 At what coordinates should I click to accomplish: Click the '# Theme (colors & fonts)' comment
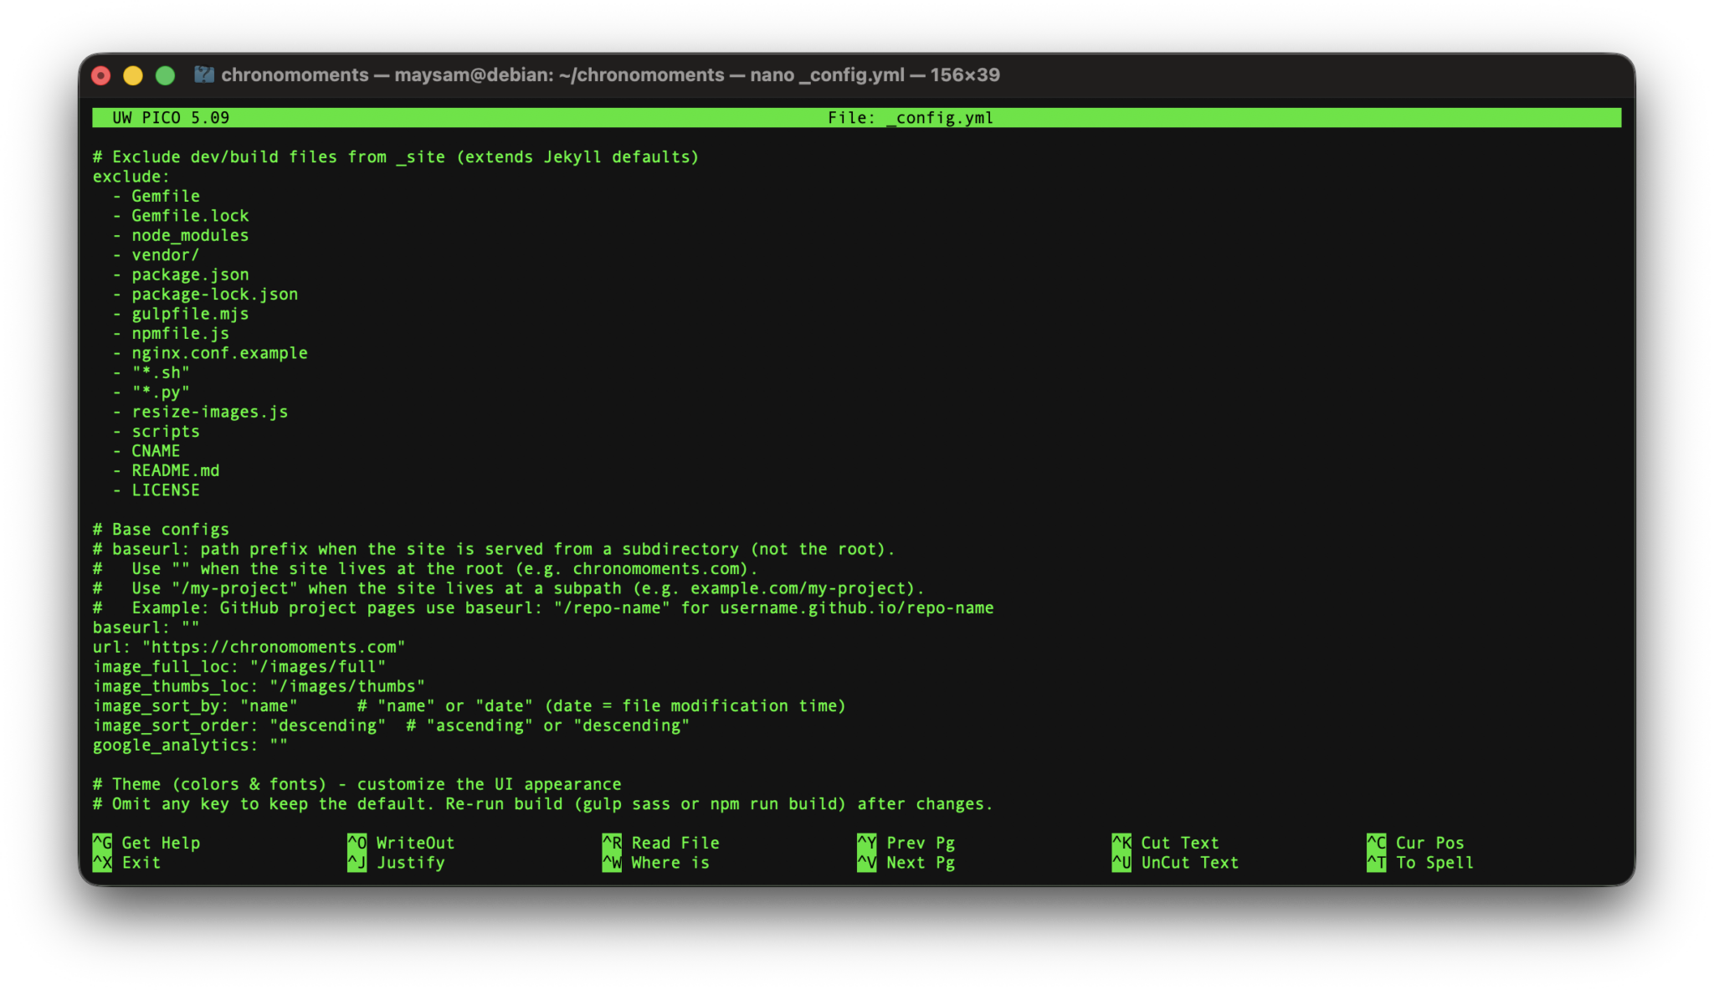coord(357,784)
